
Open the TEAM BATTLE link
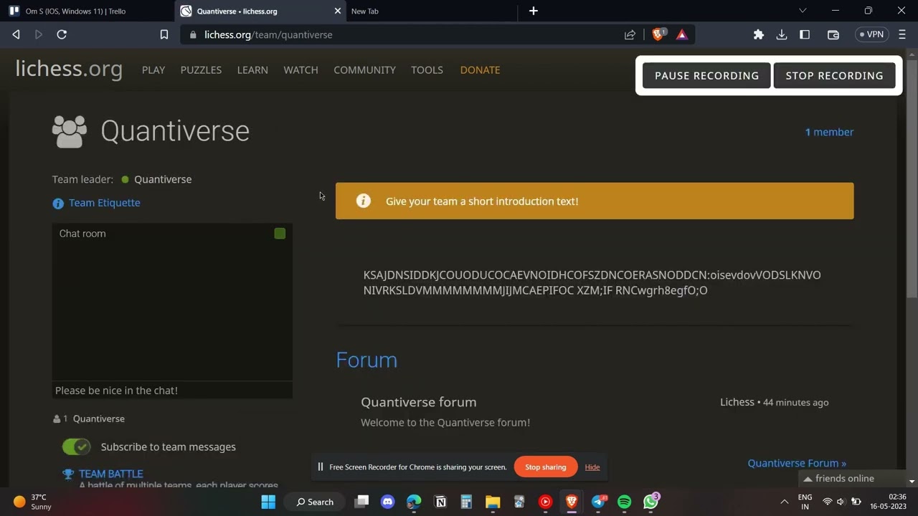[x=111, y=474]
